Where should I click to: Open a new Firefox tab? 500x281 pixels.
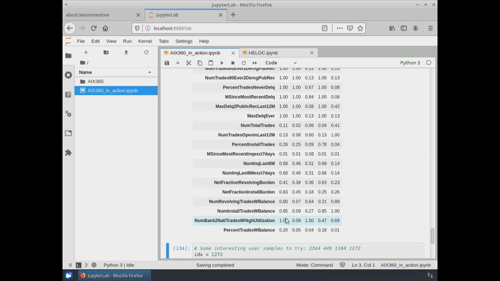click(233, 15)
